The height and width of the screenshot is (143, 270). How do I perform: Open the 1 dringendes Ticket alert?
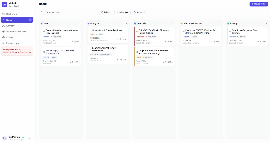click(17, 51)
